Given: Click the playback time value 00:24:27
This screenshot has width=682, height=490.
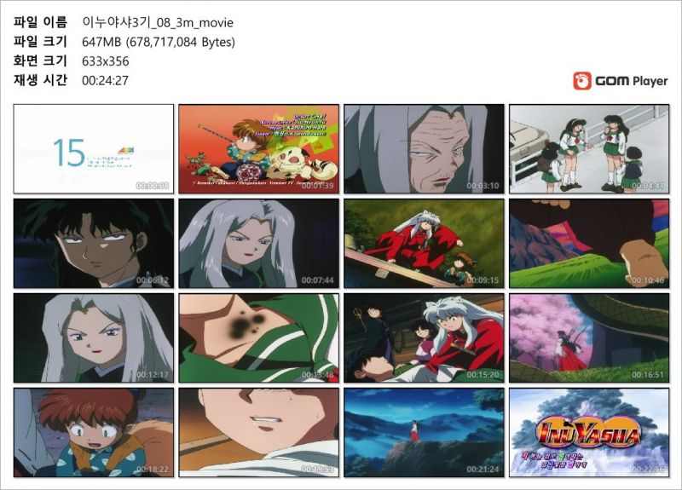Looking at the screenshot, I should coord(105,80).
